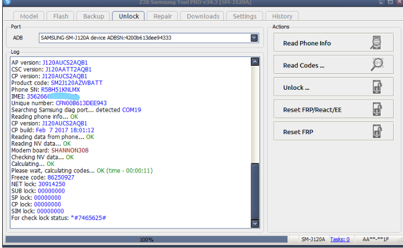Click the Z3X app icon in title bar
Viewport: 403px width, 248px height.
tap(7, 2)
